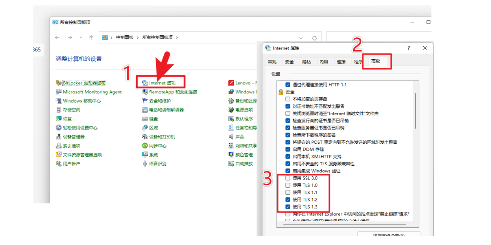
Task: Click the settings list vertical scrollbar
Action: [415, 110]
